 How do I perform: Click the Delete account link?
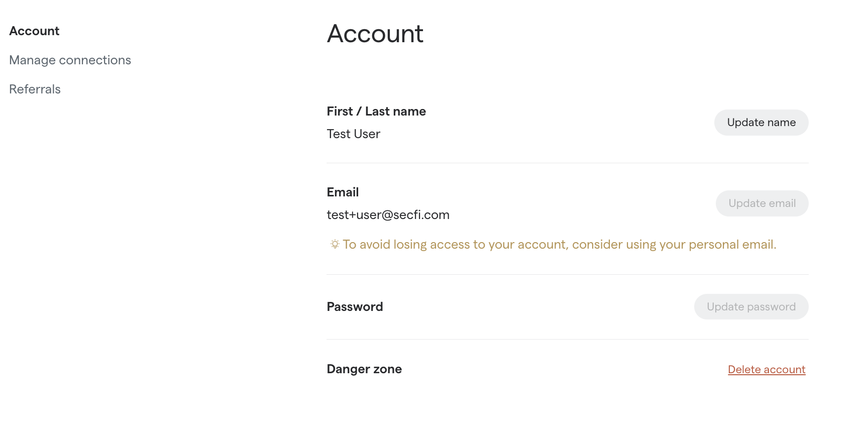(x=766, y=370)
